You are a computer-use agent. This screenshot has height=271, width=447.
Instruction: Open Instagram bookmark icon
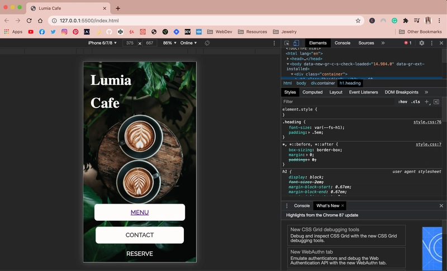64,32
